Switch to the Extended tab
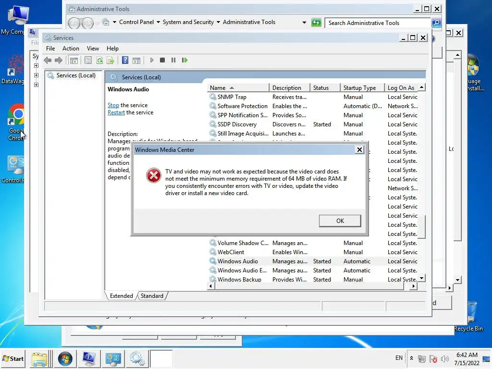Viewport: 492px width, 369px height. [121, 296]
